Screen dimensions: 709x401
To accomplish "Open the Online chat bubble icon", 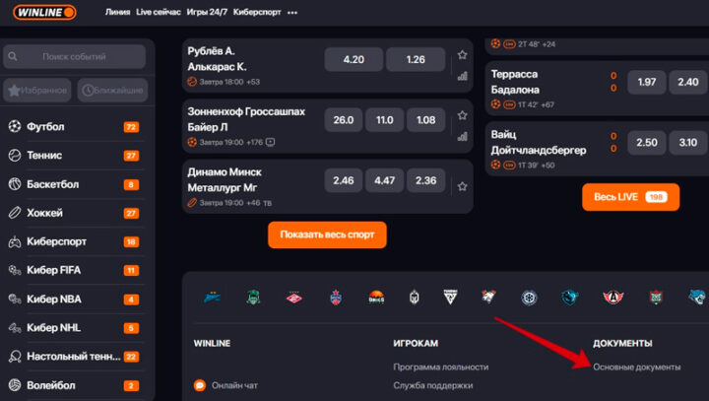I will click(x=200, y=385).
